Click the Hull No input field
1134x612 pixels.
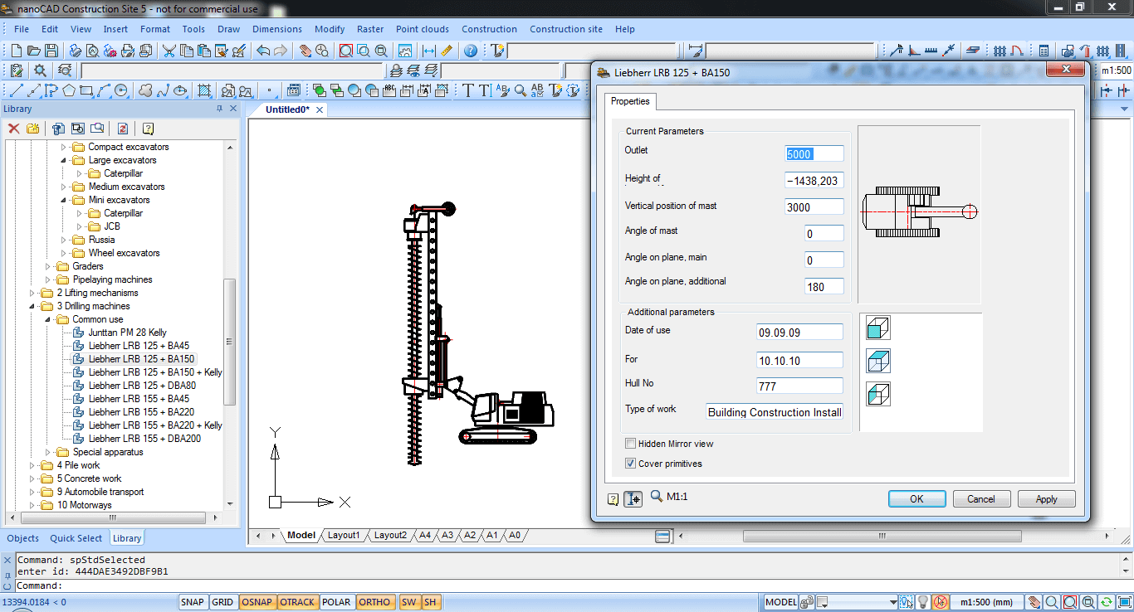point(799,386)
